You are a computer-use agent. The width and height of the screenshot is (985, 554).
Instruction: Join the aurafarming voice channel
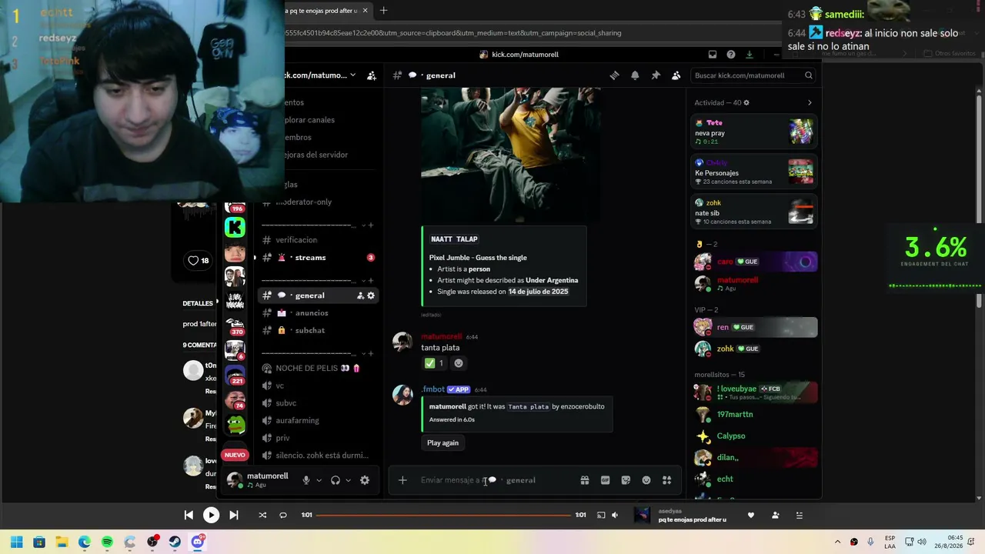[318, 421]
